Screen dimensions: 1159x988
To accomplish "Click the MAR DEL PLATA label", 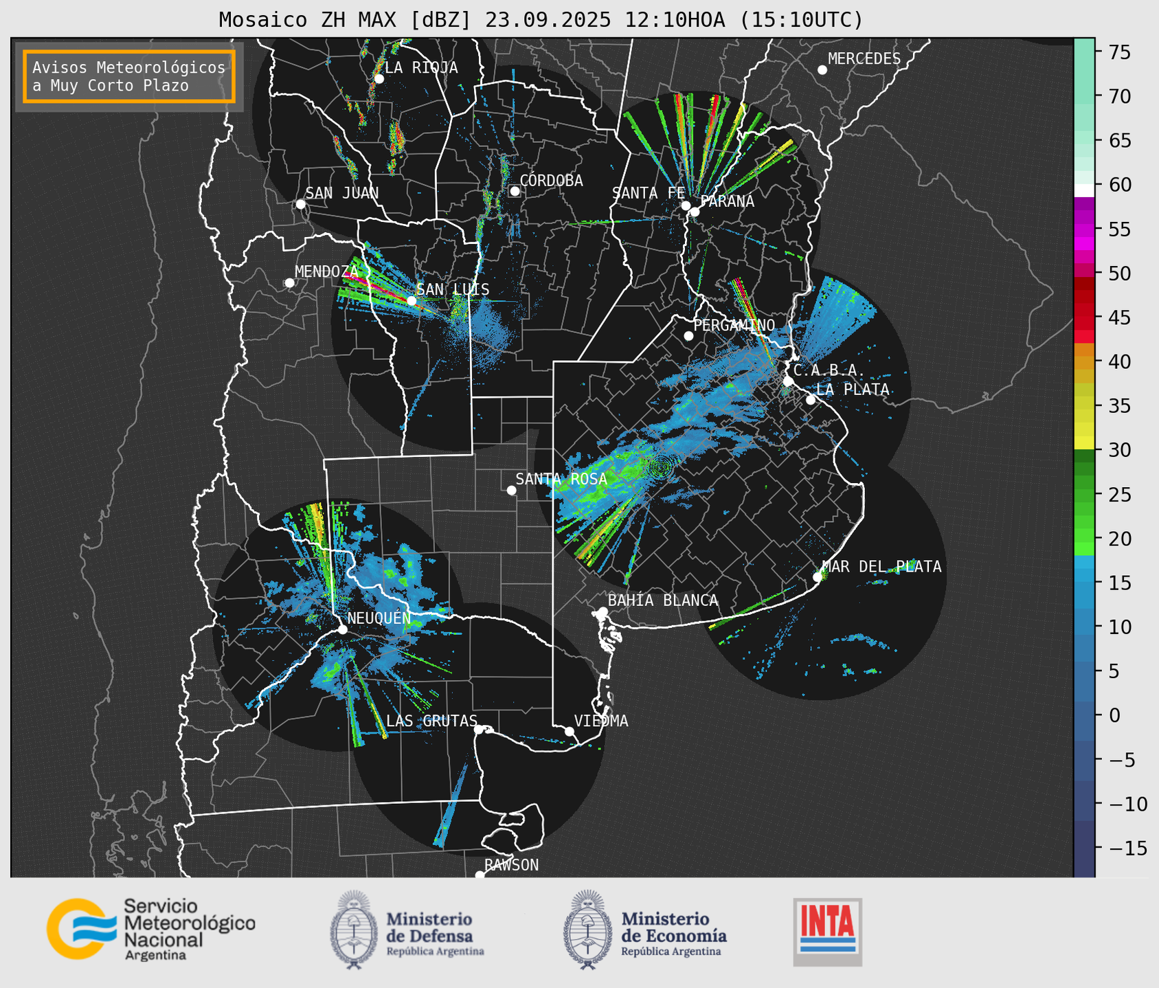I will click(881, 567).
